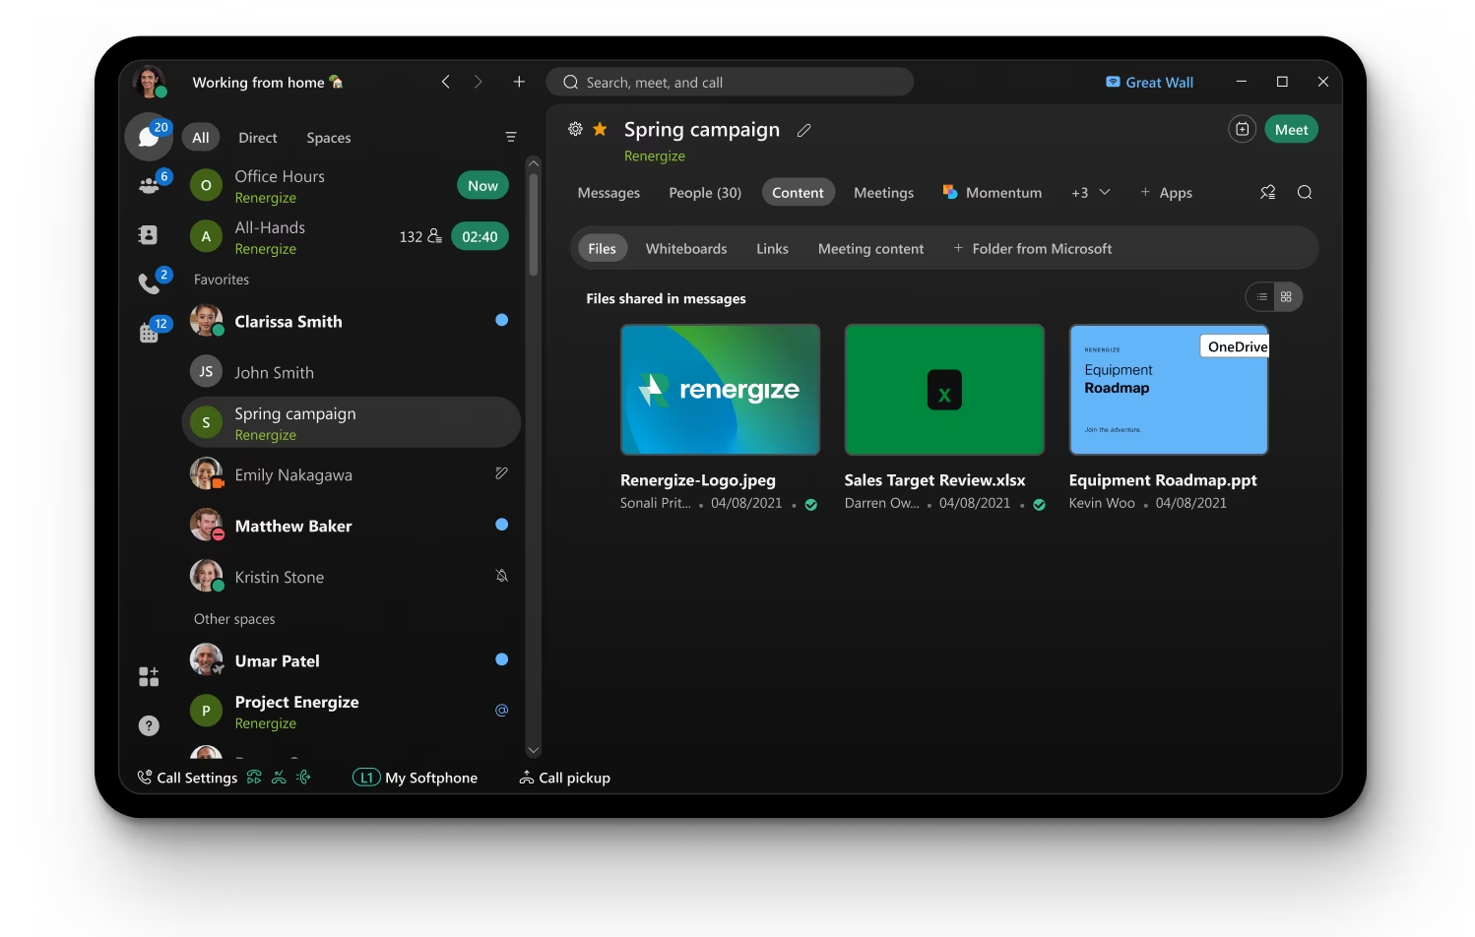The width and height of the screenshot is (1475, 937).
Task: Open the Momentum tab
Action: [x=992, y=193]
